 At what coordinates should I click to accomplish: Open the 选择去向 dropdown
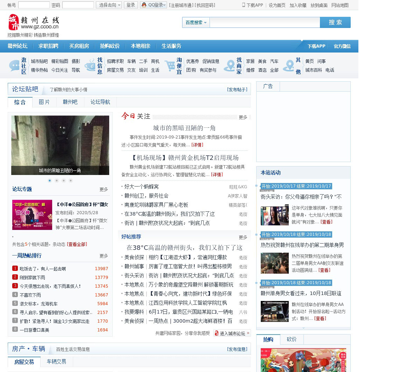(x=108, y=5)
